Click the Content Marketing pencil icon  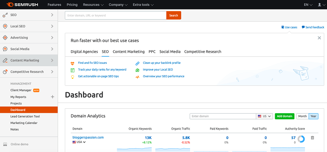5,60
